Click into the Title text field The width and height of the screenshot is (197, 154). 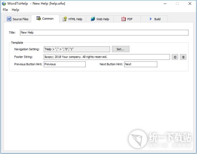point(104,33)
